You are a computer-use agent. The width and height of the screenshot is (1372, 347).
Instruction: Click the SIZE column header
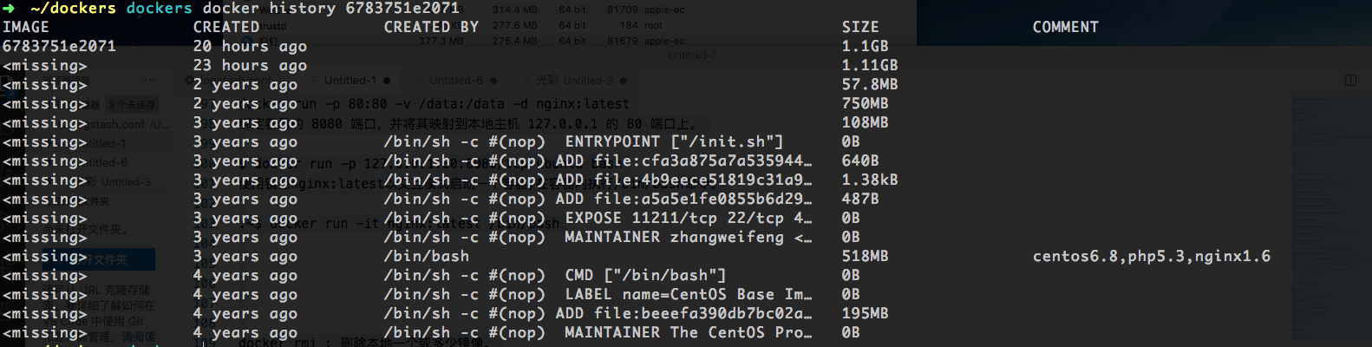(x=860, y=27)
